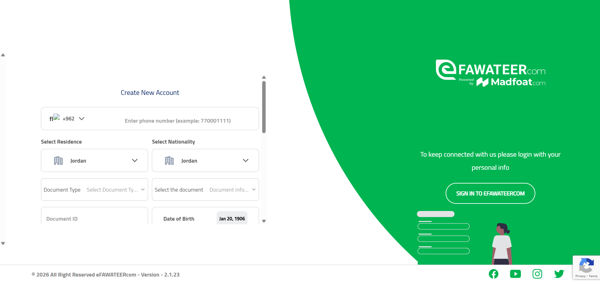Open the Date of Birth date picker
Image resolution: width=600 pixels, height=284 pixels.
point(232,219)
